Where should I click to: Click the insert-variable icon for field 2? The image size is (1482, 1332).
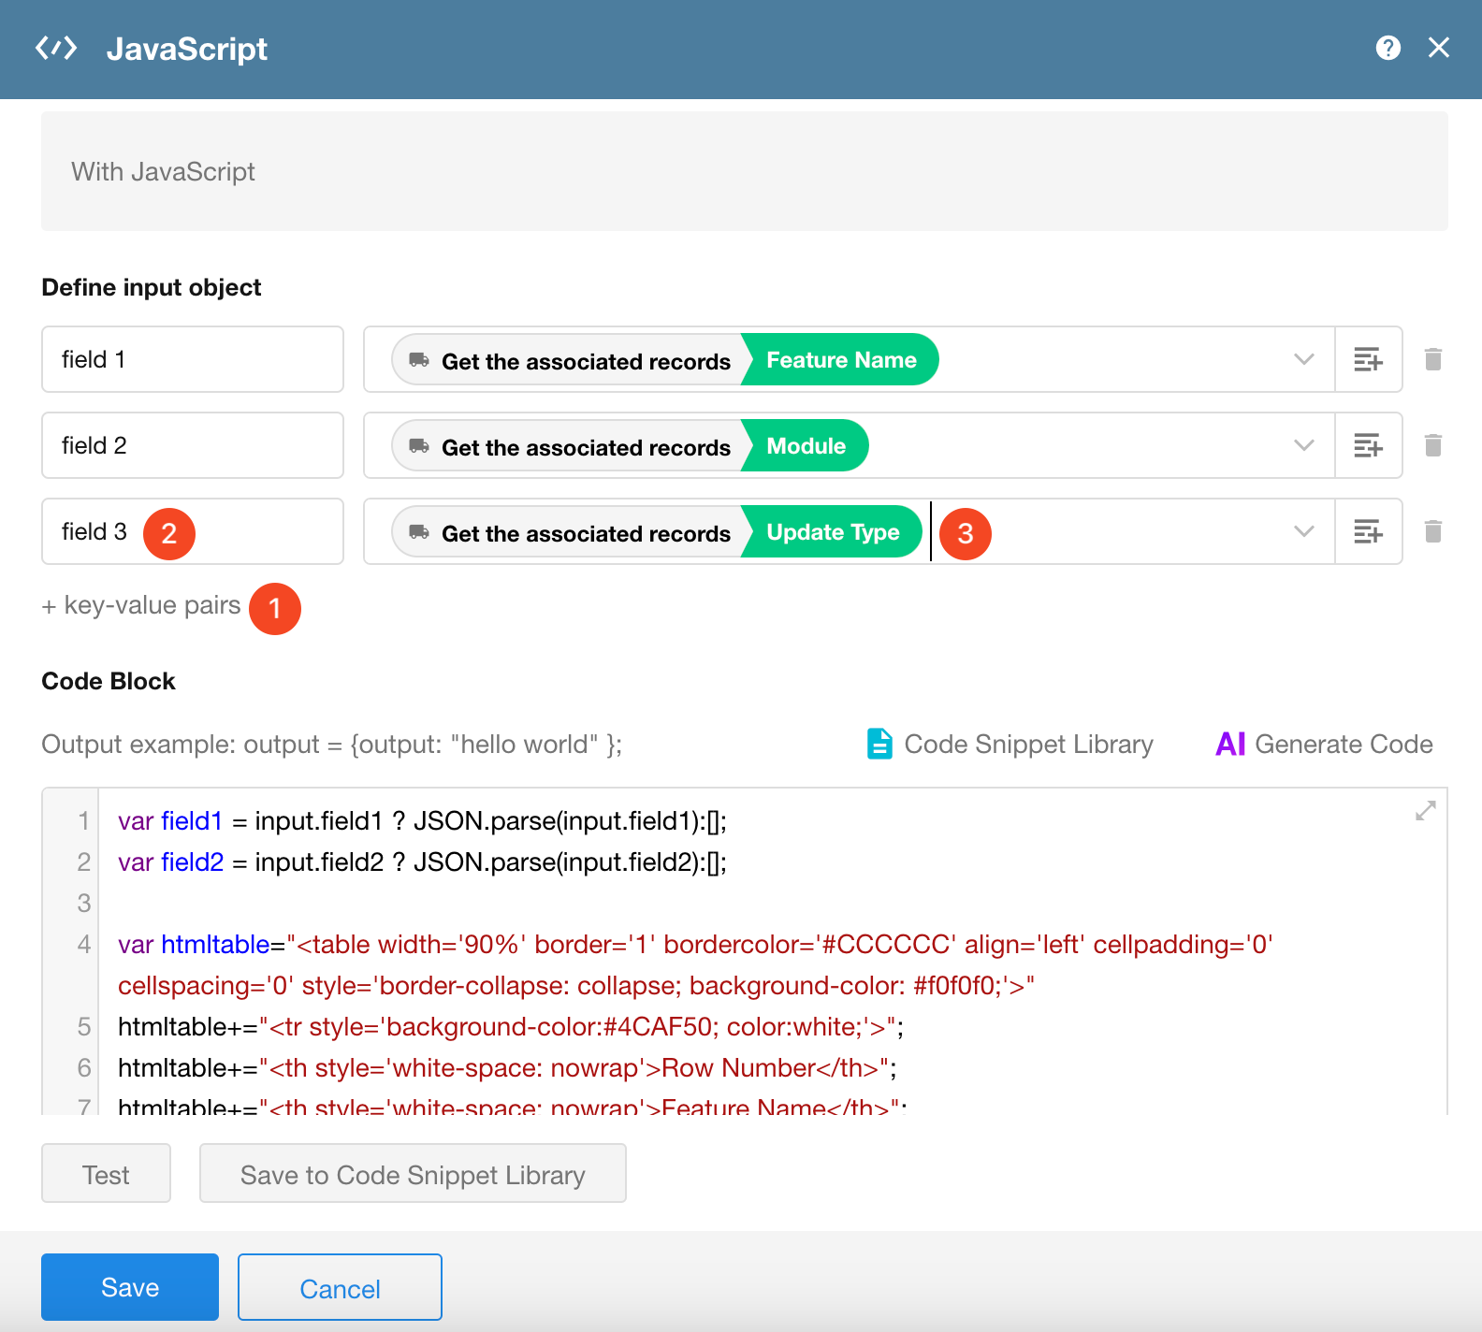point(1368,445)
